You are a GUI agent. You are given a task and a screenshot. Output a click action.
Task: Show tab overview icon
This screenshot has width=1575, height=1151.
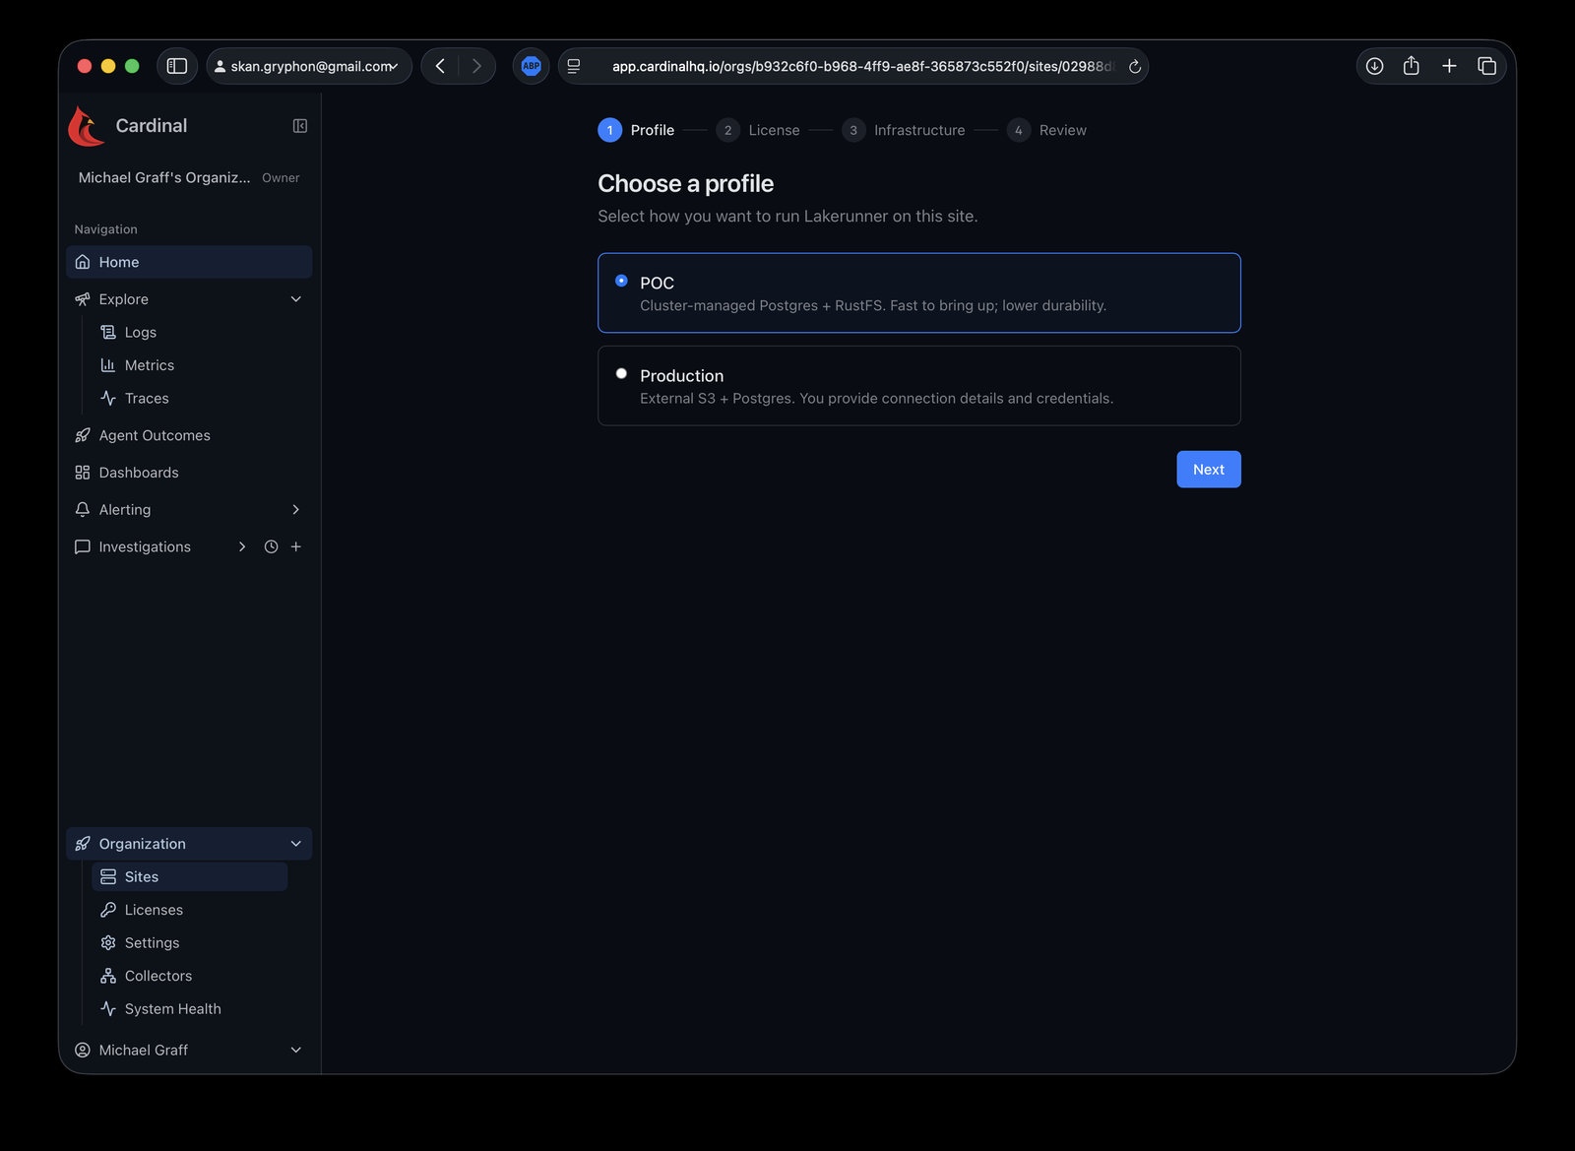pyautogui.click(x=1486, y=66)
